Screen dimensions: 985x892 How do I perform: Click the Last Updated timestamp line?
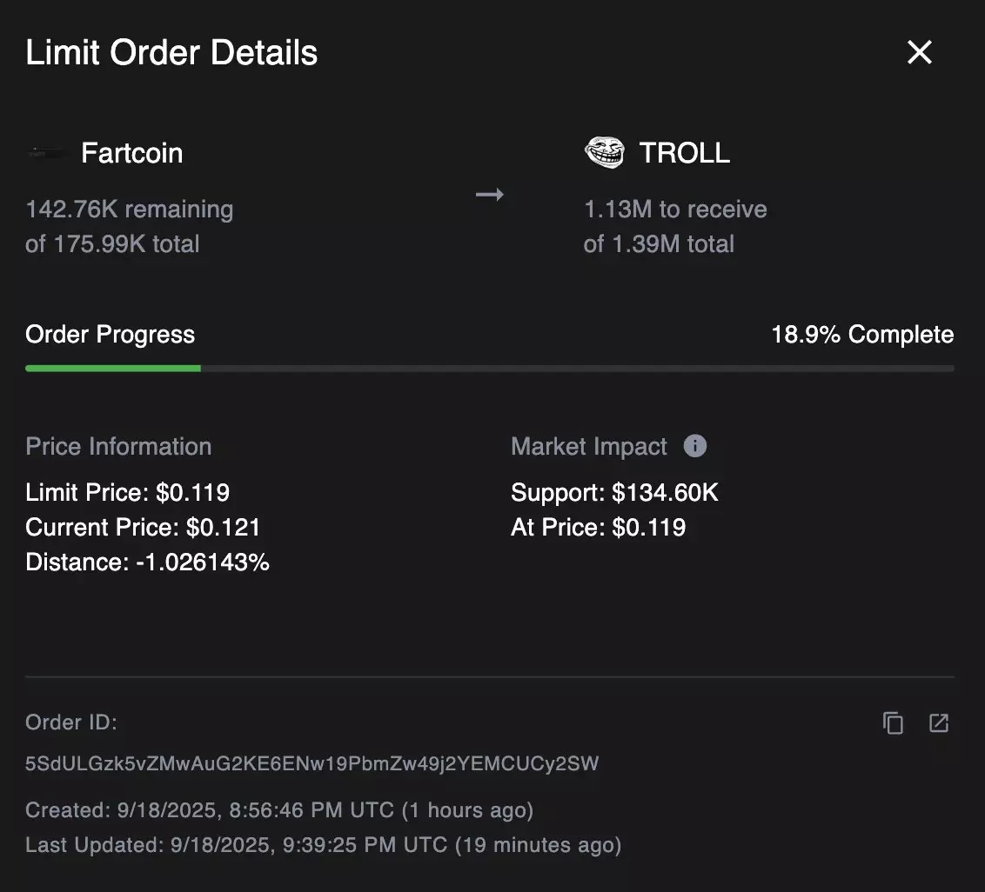tap(324, 845)
